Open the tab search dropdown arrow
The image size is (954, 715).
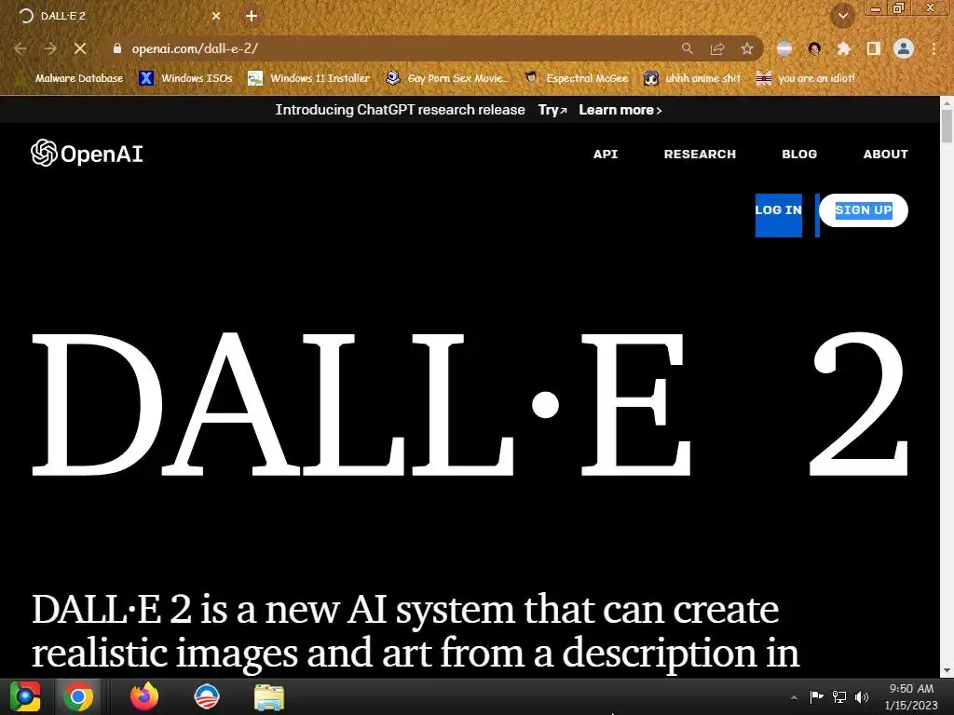pyautogui.click(x=843, y=16)
